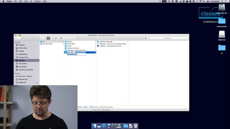Open the View menu
This screenshot has width=230, height=129.
pyautogui.click(x=26, y=1)
